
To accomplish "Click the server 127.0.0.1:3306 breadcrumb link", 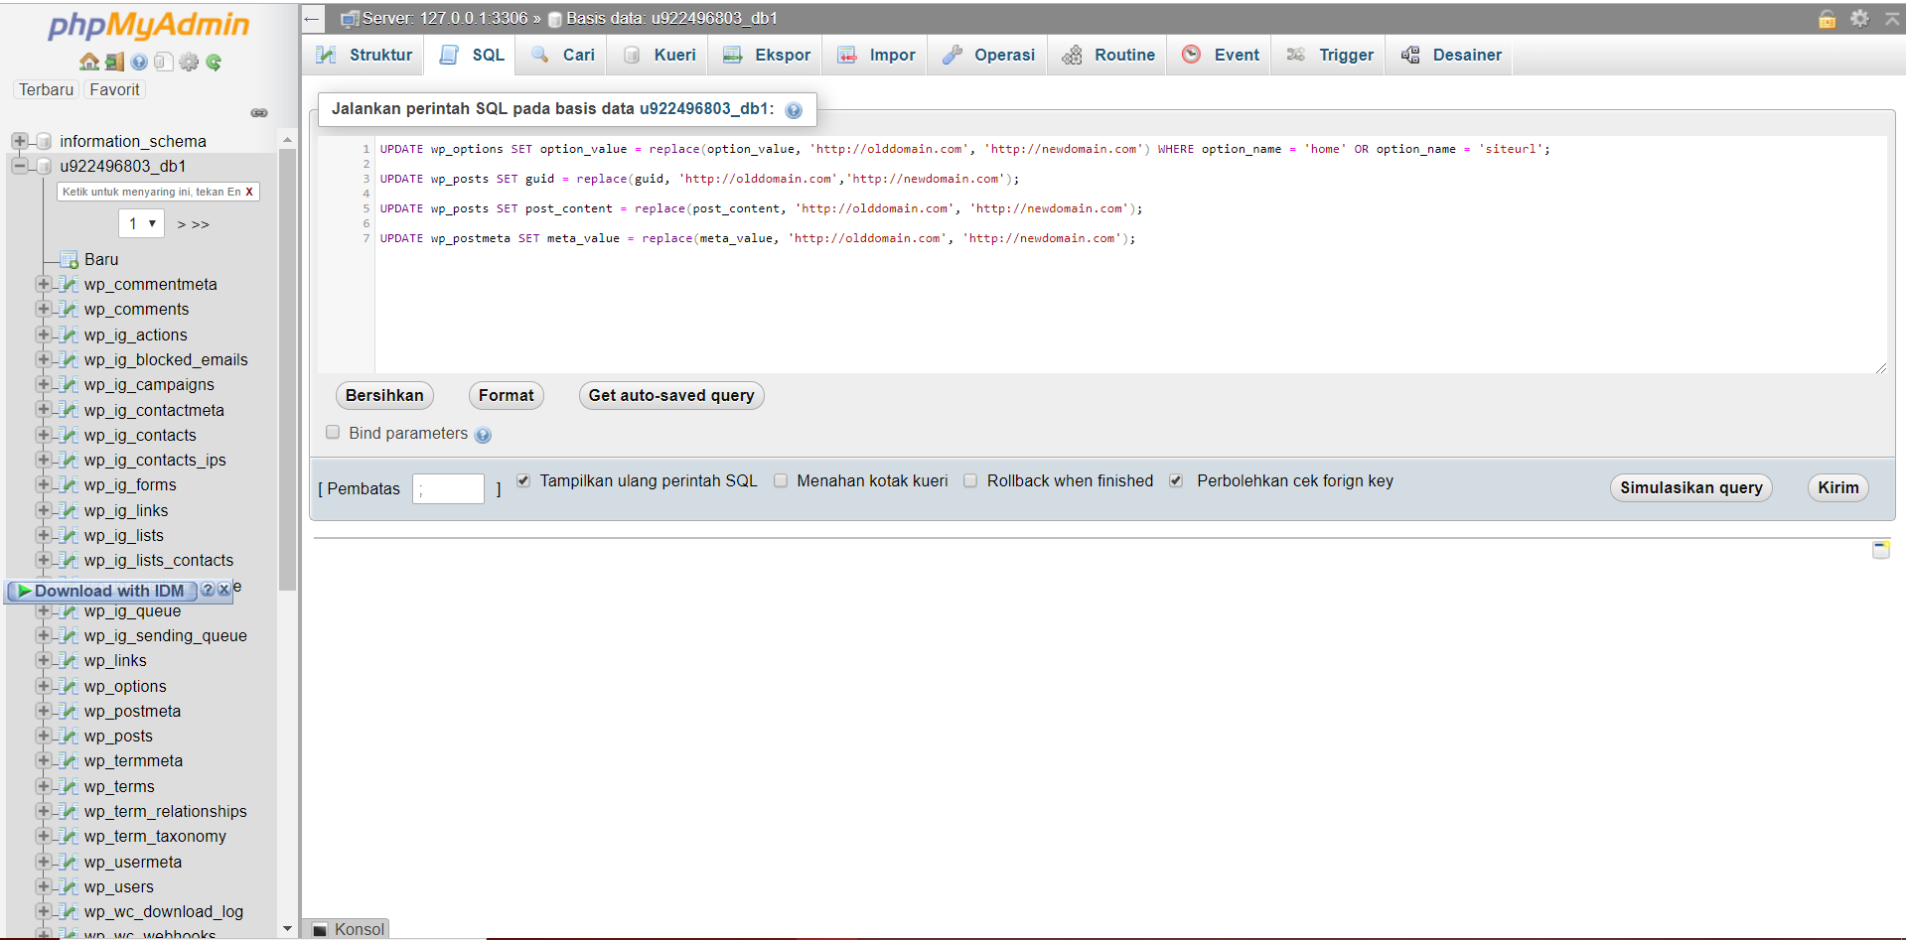I will pos(445,19).
